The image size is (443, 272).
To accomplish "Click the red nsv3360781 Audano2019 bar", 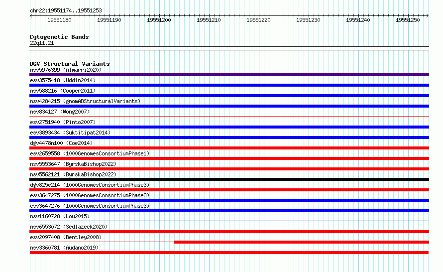I will point(229,253).
